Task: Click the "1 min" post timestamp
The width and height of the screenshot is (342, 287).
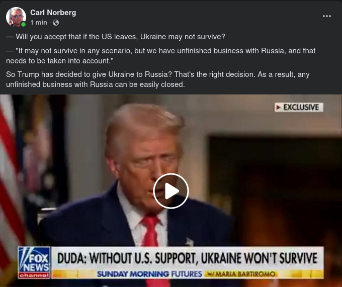Action: (39, 23)
